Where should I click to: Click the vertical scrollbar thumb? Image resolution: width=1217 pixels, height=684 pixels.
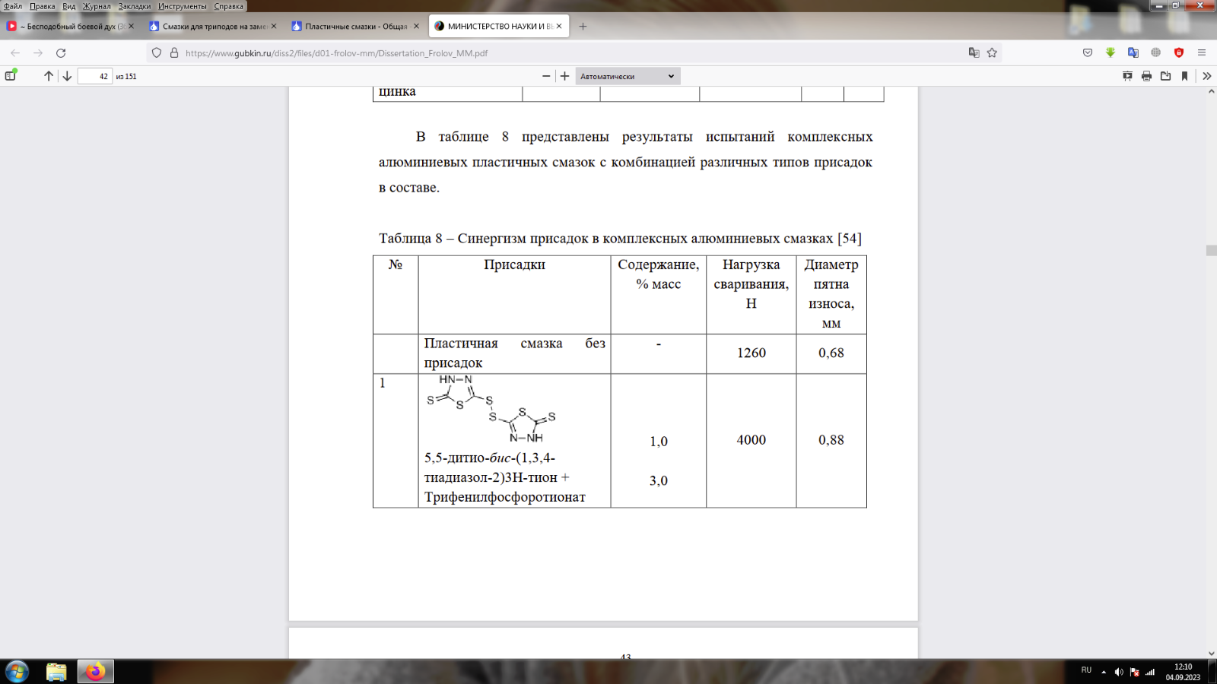point(1211,251)
